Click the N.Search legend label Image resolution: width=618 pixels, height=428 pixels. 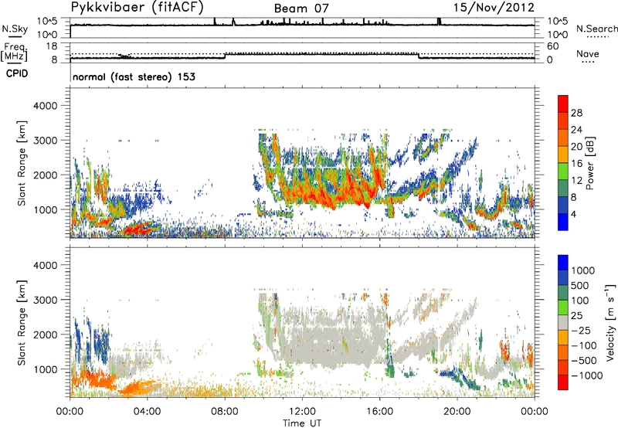coord(596,29)
